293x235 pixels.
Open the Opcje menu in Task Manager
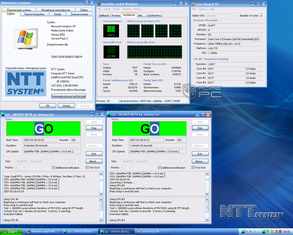coord(107,9)
